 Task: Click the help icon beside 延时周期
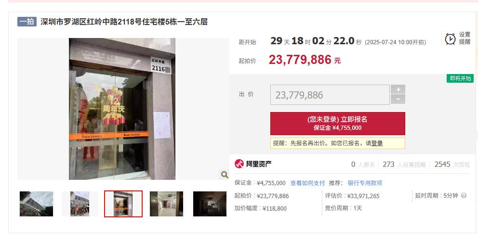464,196
